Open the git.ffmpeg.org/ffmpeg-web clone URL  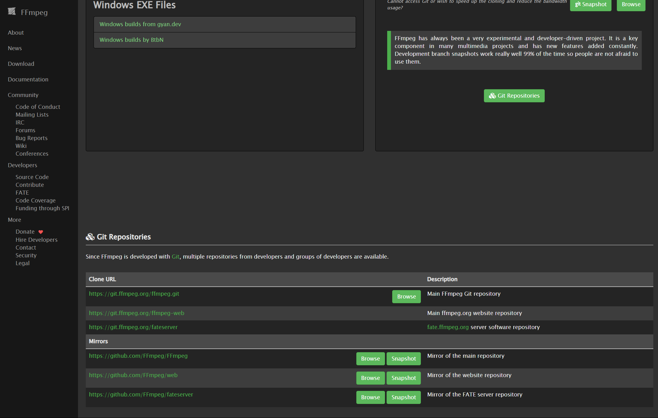[x=136, y=313]
